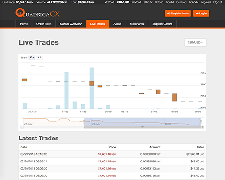Click the Date column header
The height and width of the screenshot is (180, 225).
click(x=24, y=147)
